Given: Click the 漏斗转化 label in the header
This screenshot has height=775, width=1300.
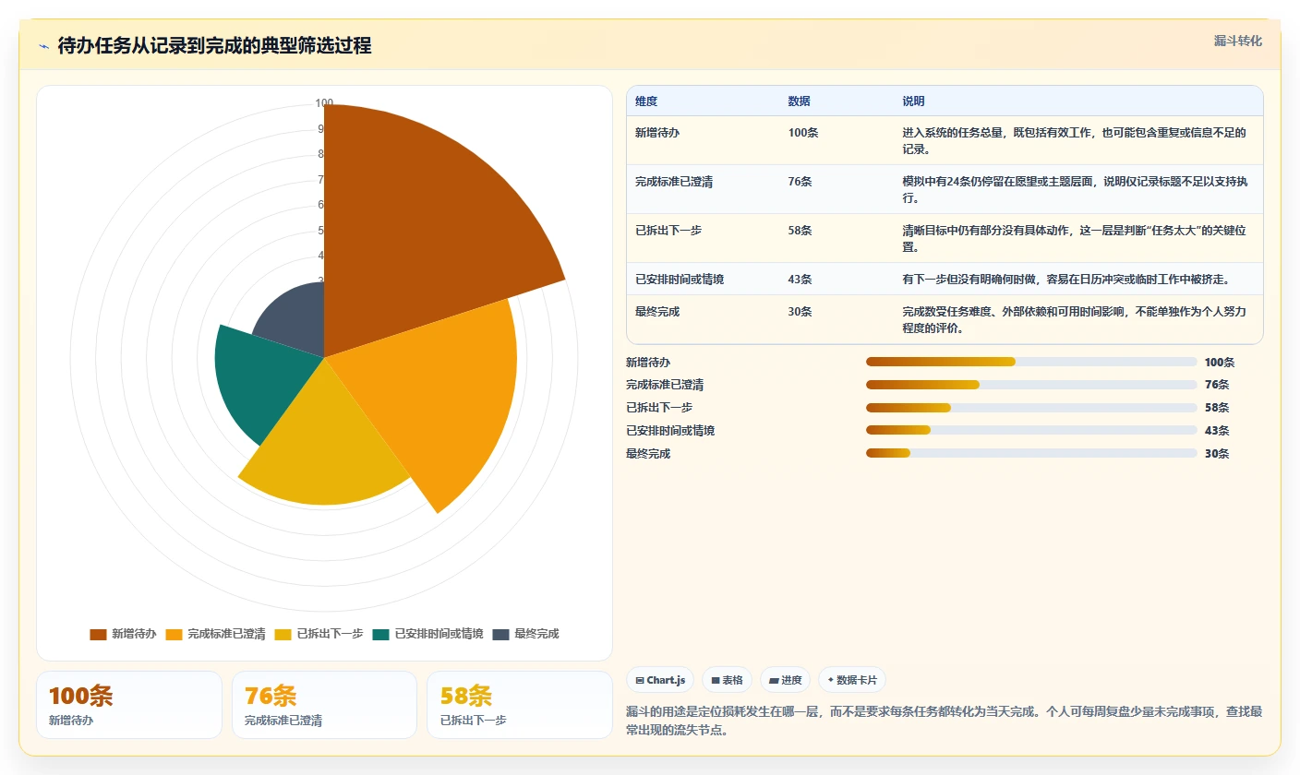Looking at the screenshot, I should [1237, 41].
